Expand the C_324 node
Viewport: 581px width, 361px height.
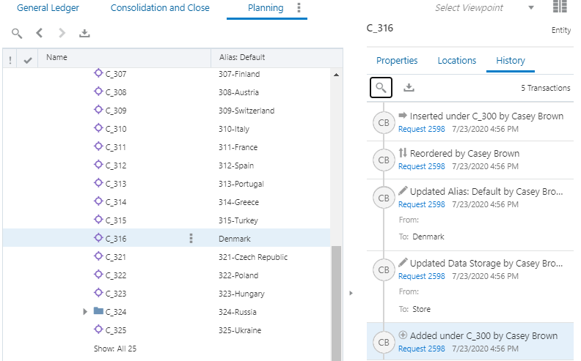86,312
